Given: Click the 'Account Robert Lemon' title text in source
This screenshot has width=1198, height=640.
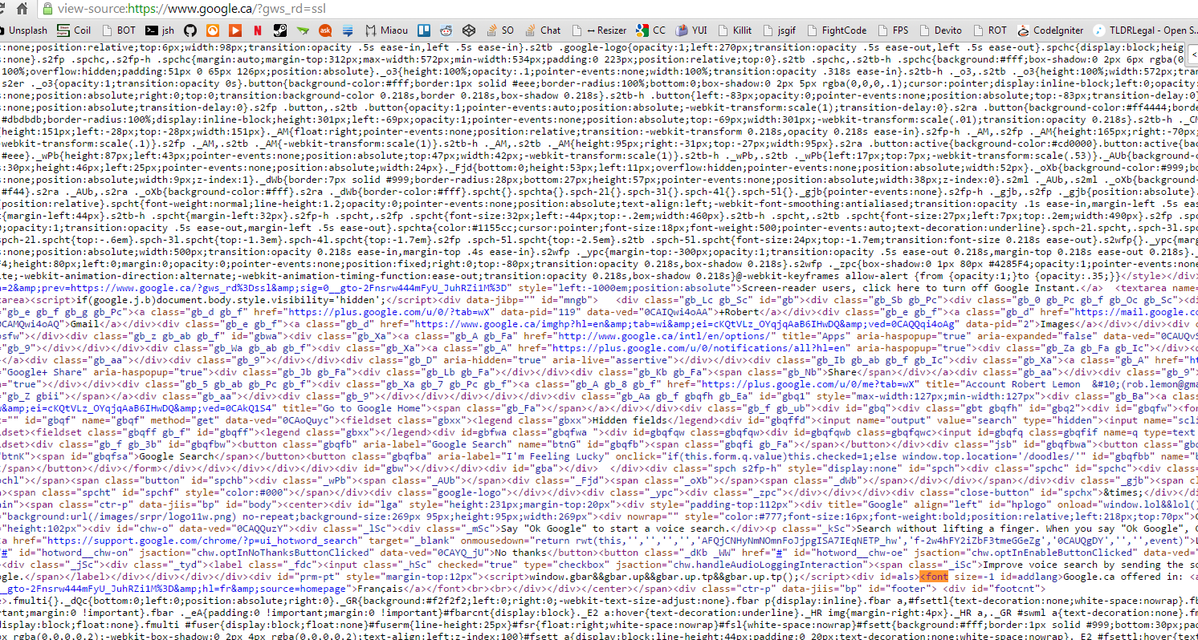Looking at the screenshot, I should point(1025,383).
